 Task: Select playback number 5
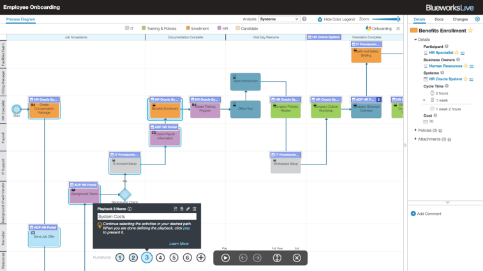pos(174,258)
